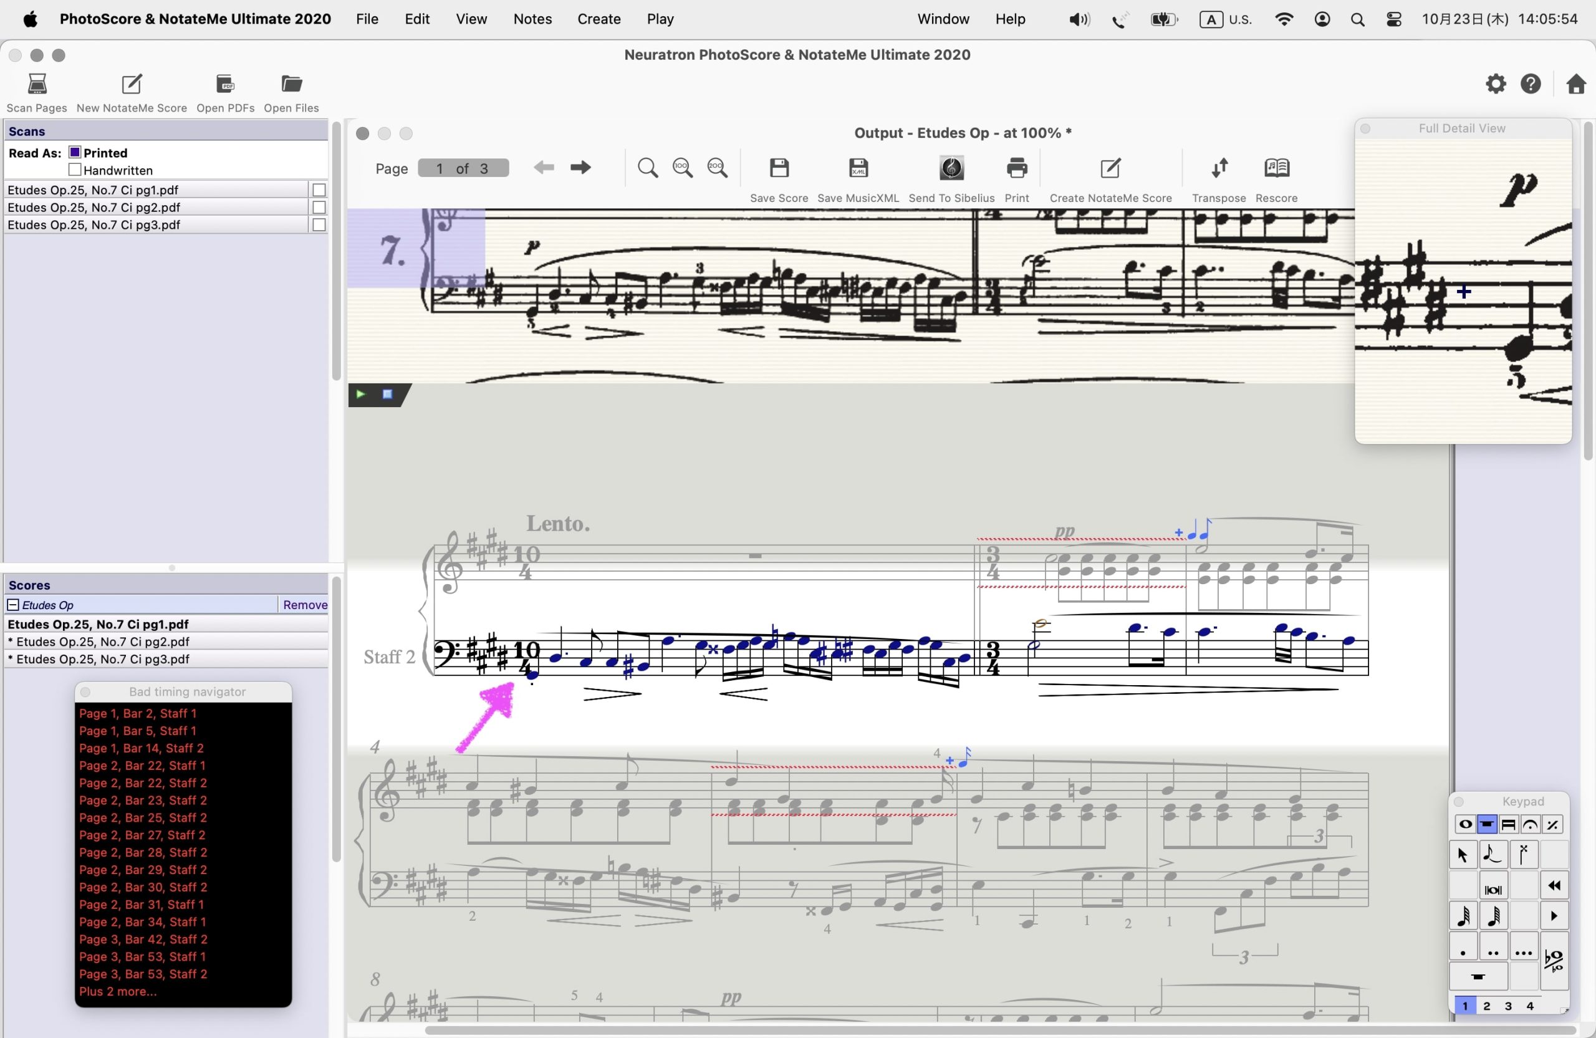This screenshot has height=1038, width=1596.
Task: Open the Notes menu
Action: 532,19
